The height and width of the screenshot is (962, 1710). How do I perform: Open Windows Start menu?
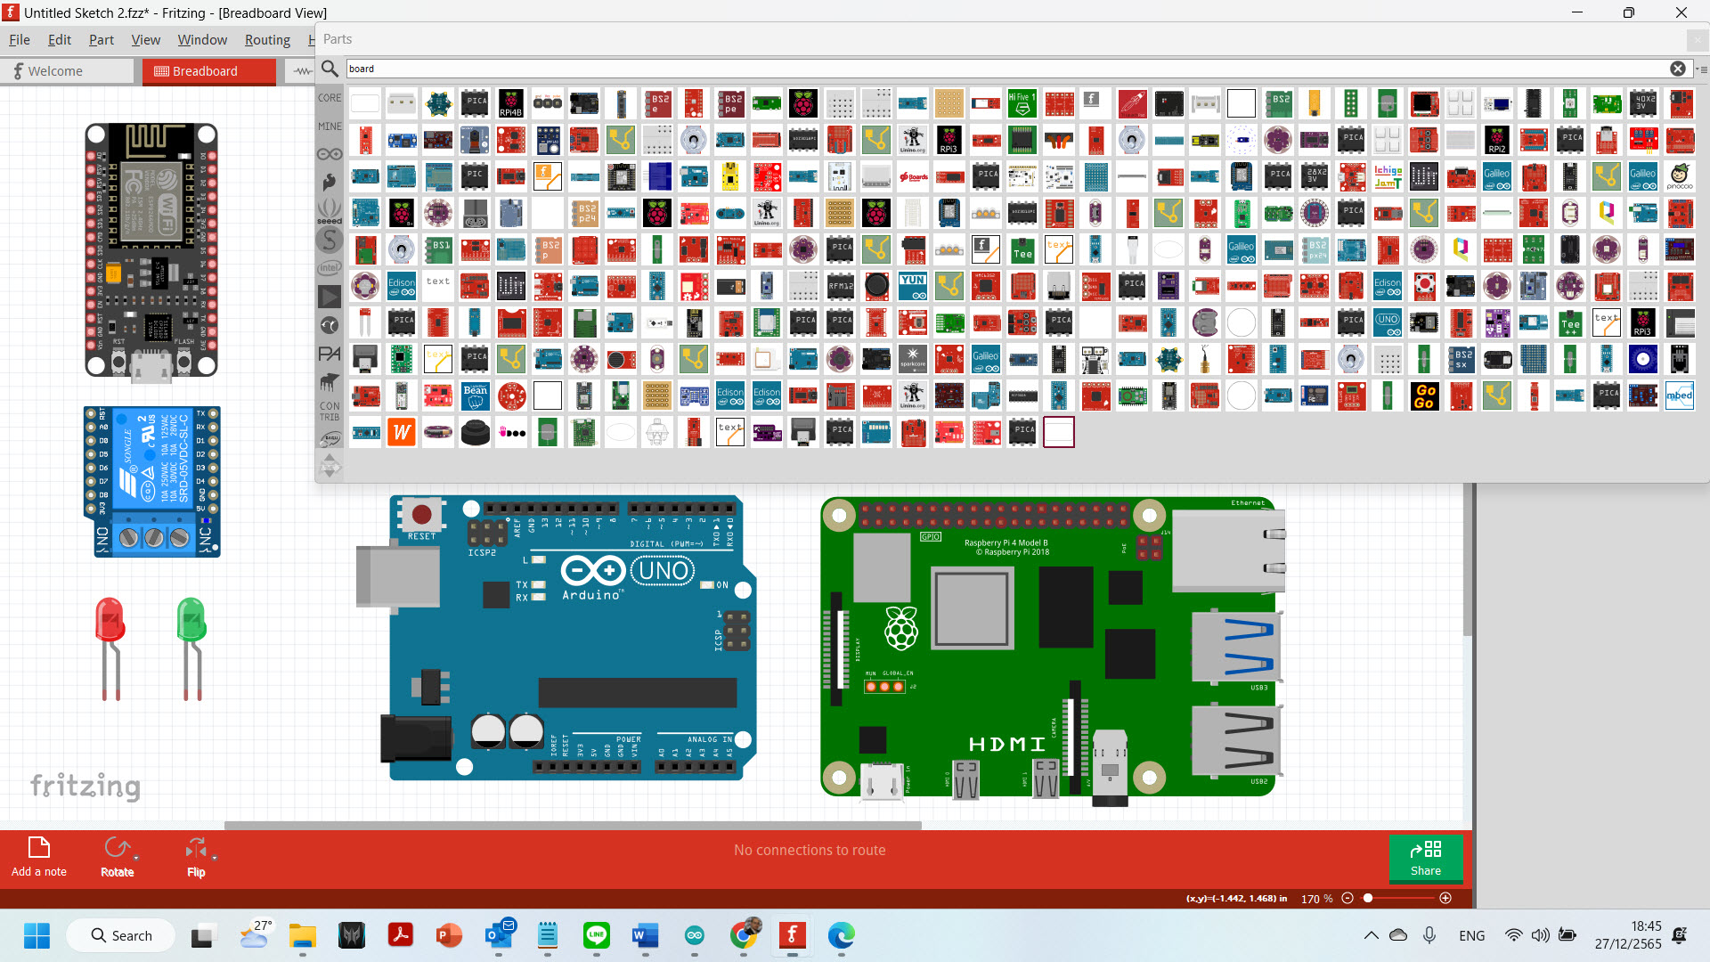click(x=37, y=935)
